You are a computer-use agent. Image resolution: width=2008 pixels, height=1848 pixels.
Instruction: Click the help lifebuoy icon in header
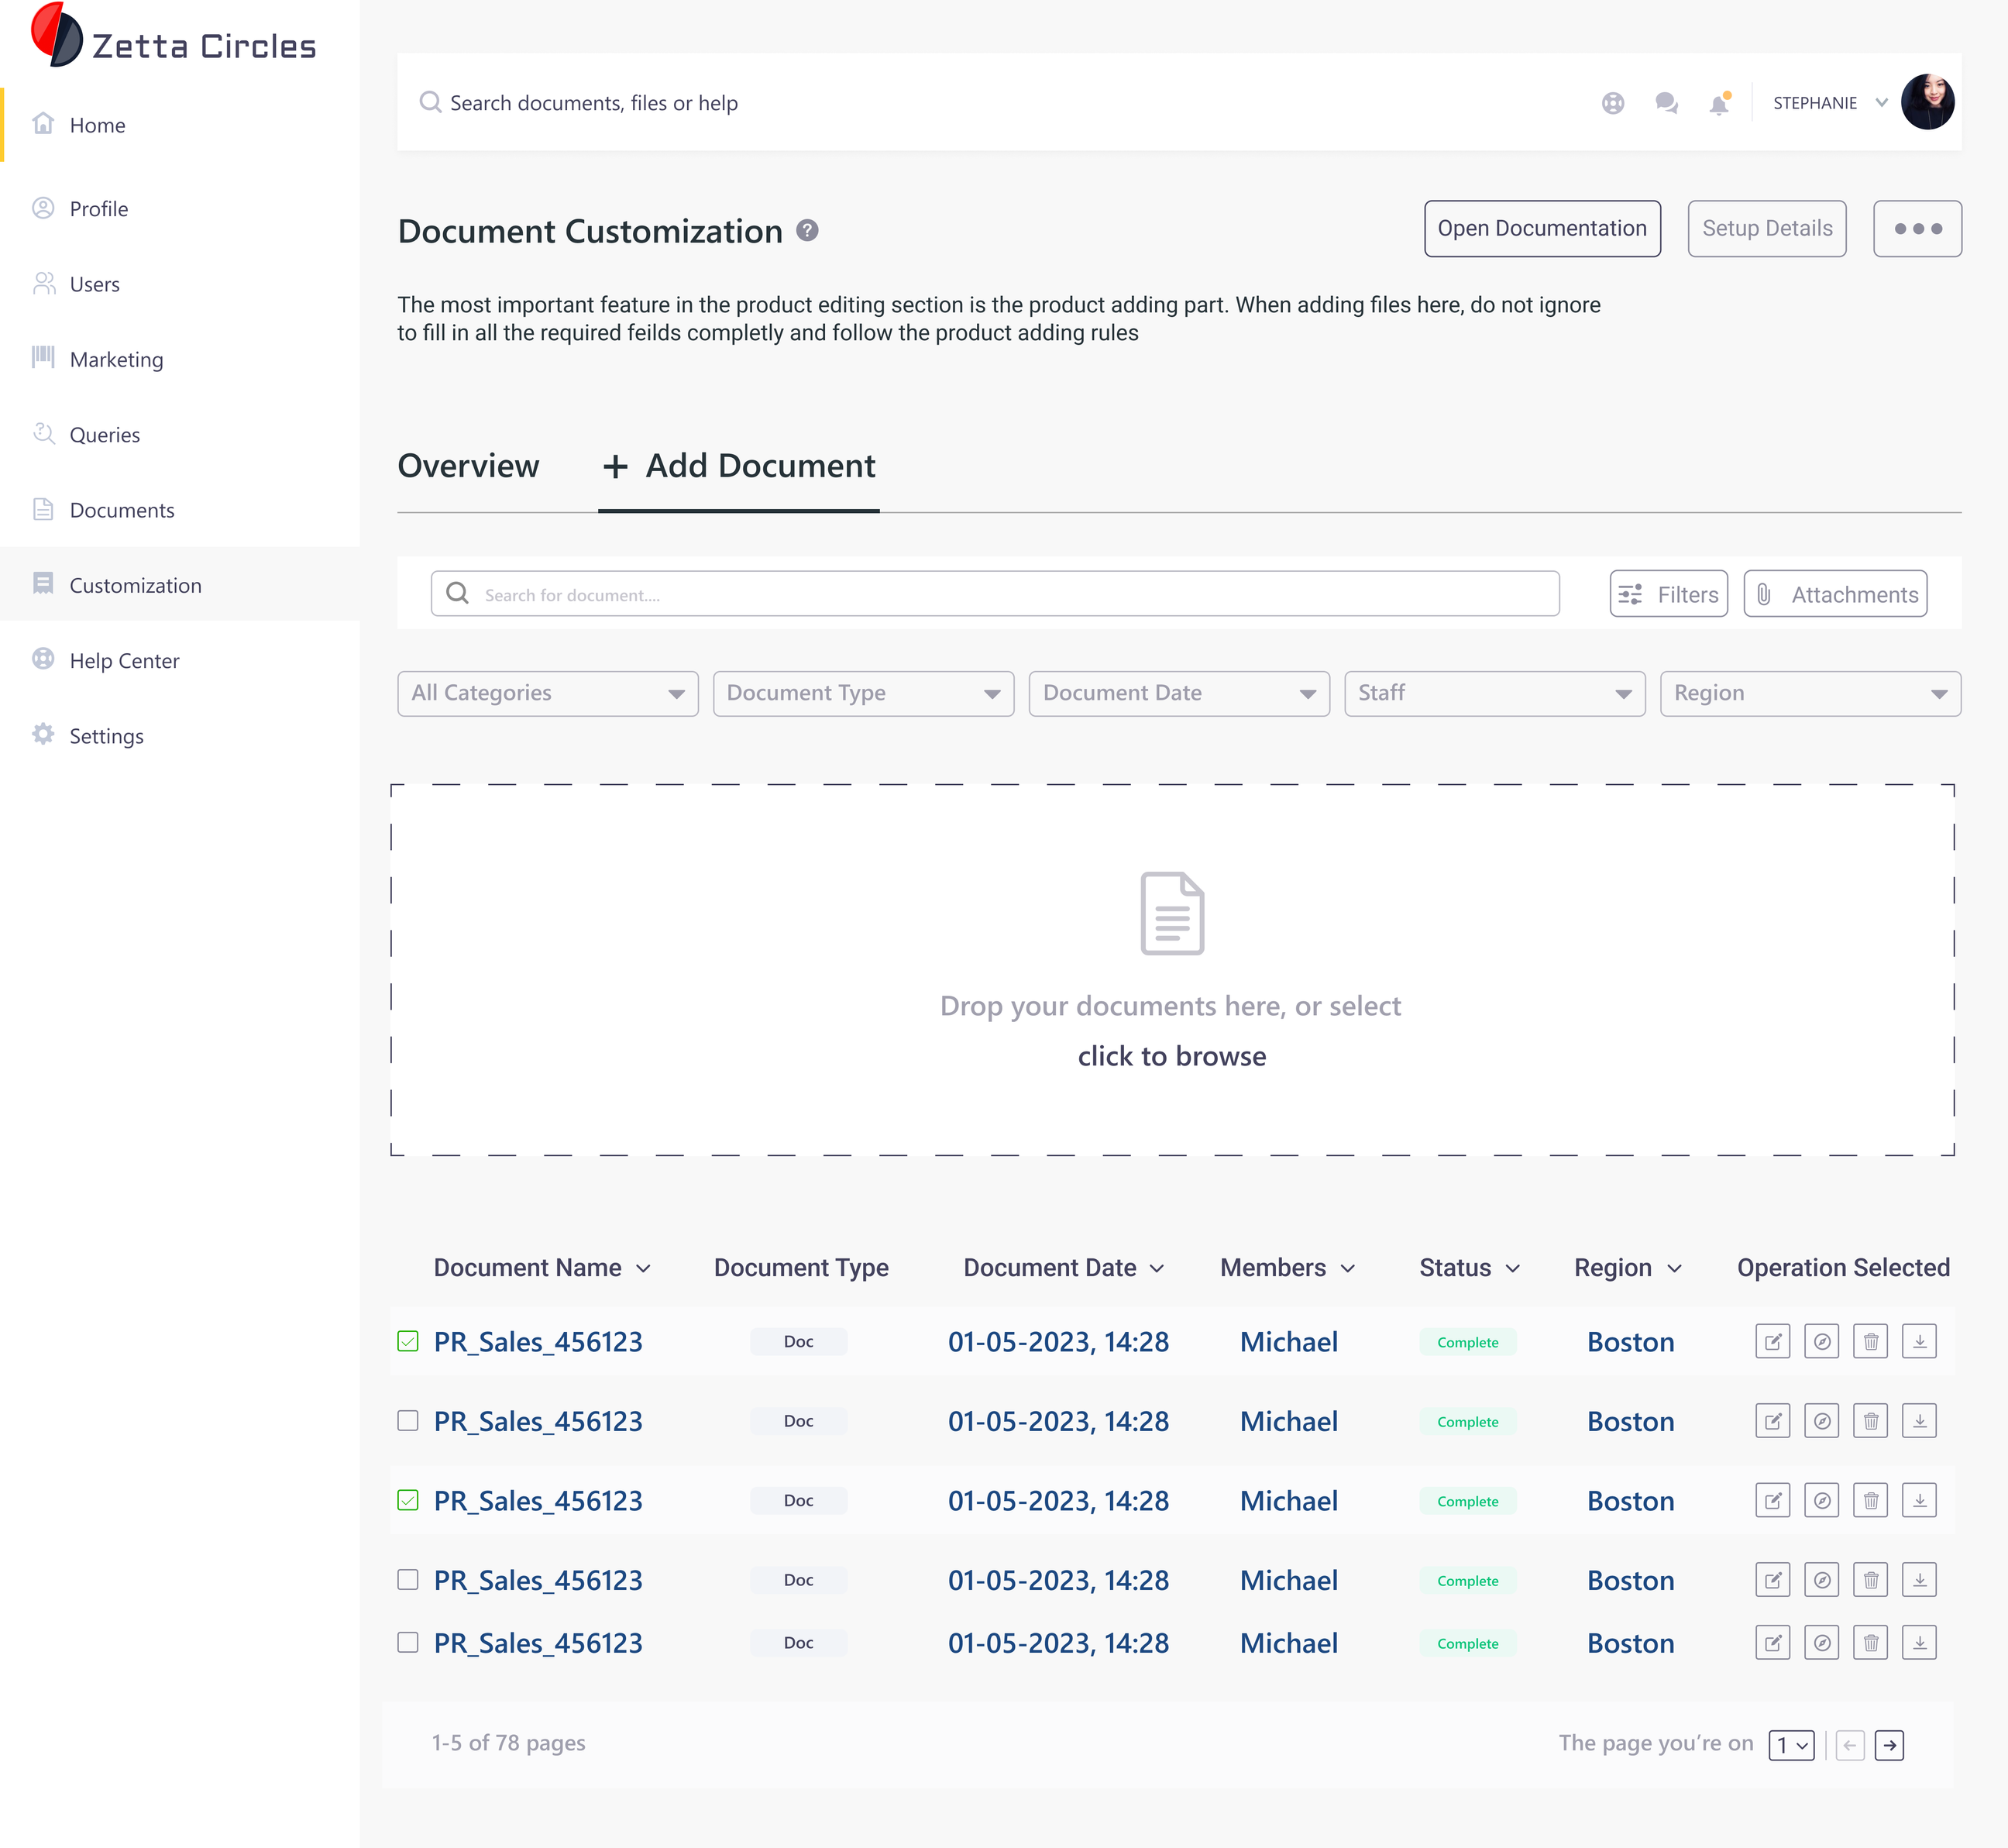[x=1612, y=103]
